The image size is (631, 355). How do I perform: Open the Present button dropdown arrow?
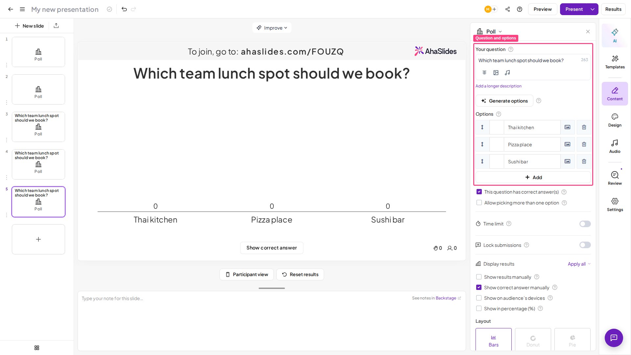pyautogui.click(x=593, y=9)
